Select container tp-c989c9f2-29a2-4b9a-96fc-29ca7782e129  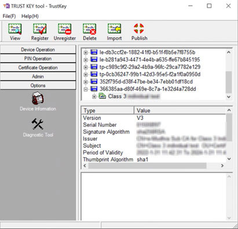150,67
